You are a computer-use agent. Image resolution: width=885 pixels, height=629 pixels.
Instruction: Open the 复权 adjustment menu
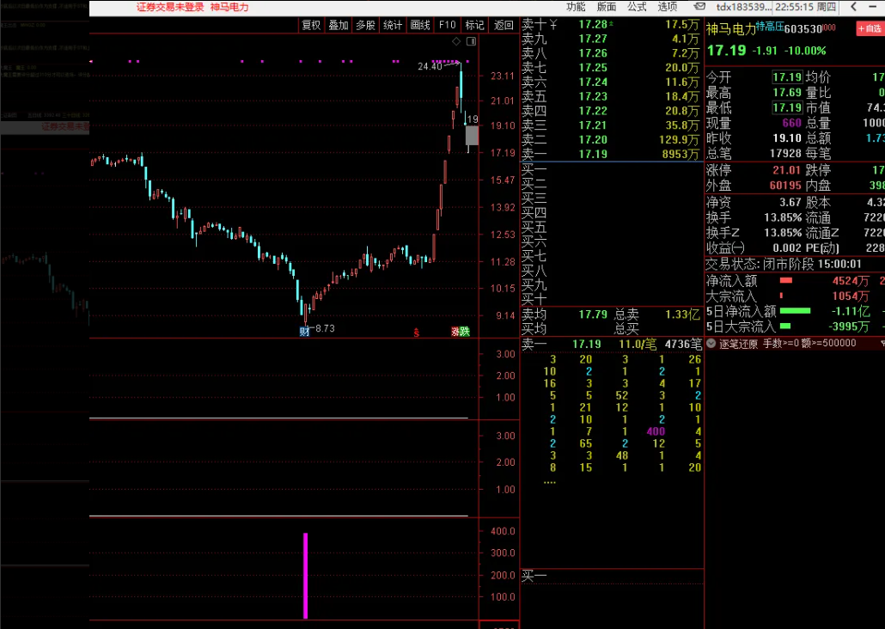tap(311, 25)
